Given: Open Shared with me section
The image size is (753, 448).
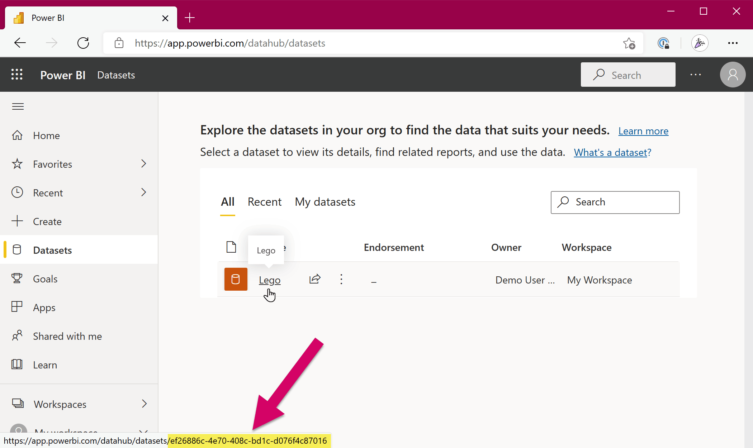Looking at the screenshot, I should point(67,336).
